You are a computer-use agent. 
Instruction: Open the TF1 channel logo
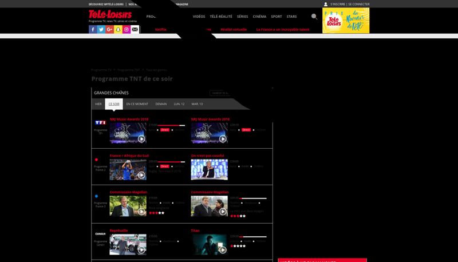100,122
